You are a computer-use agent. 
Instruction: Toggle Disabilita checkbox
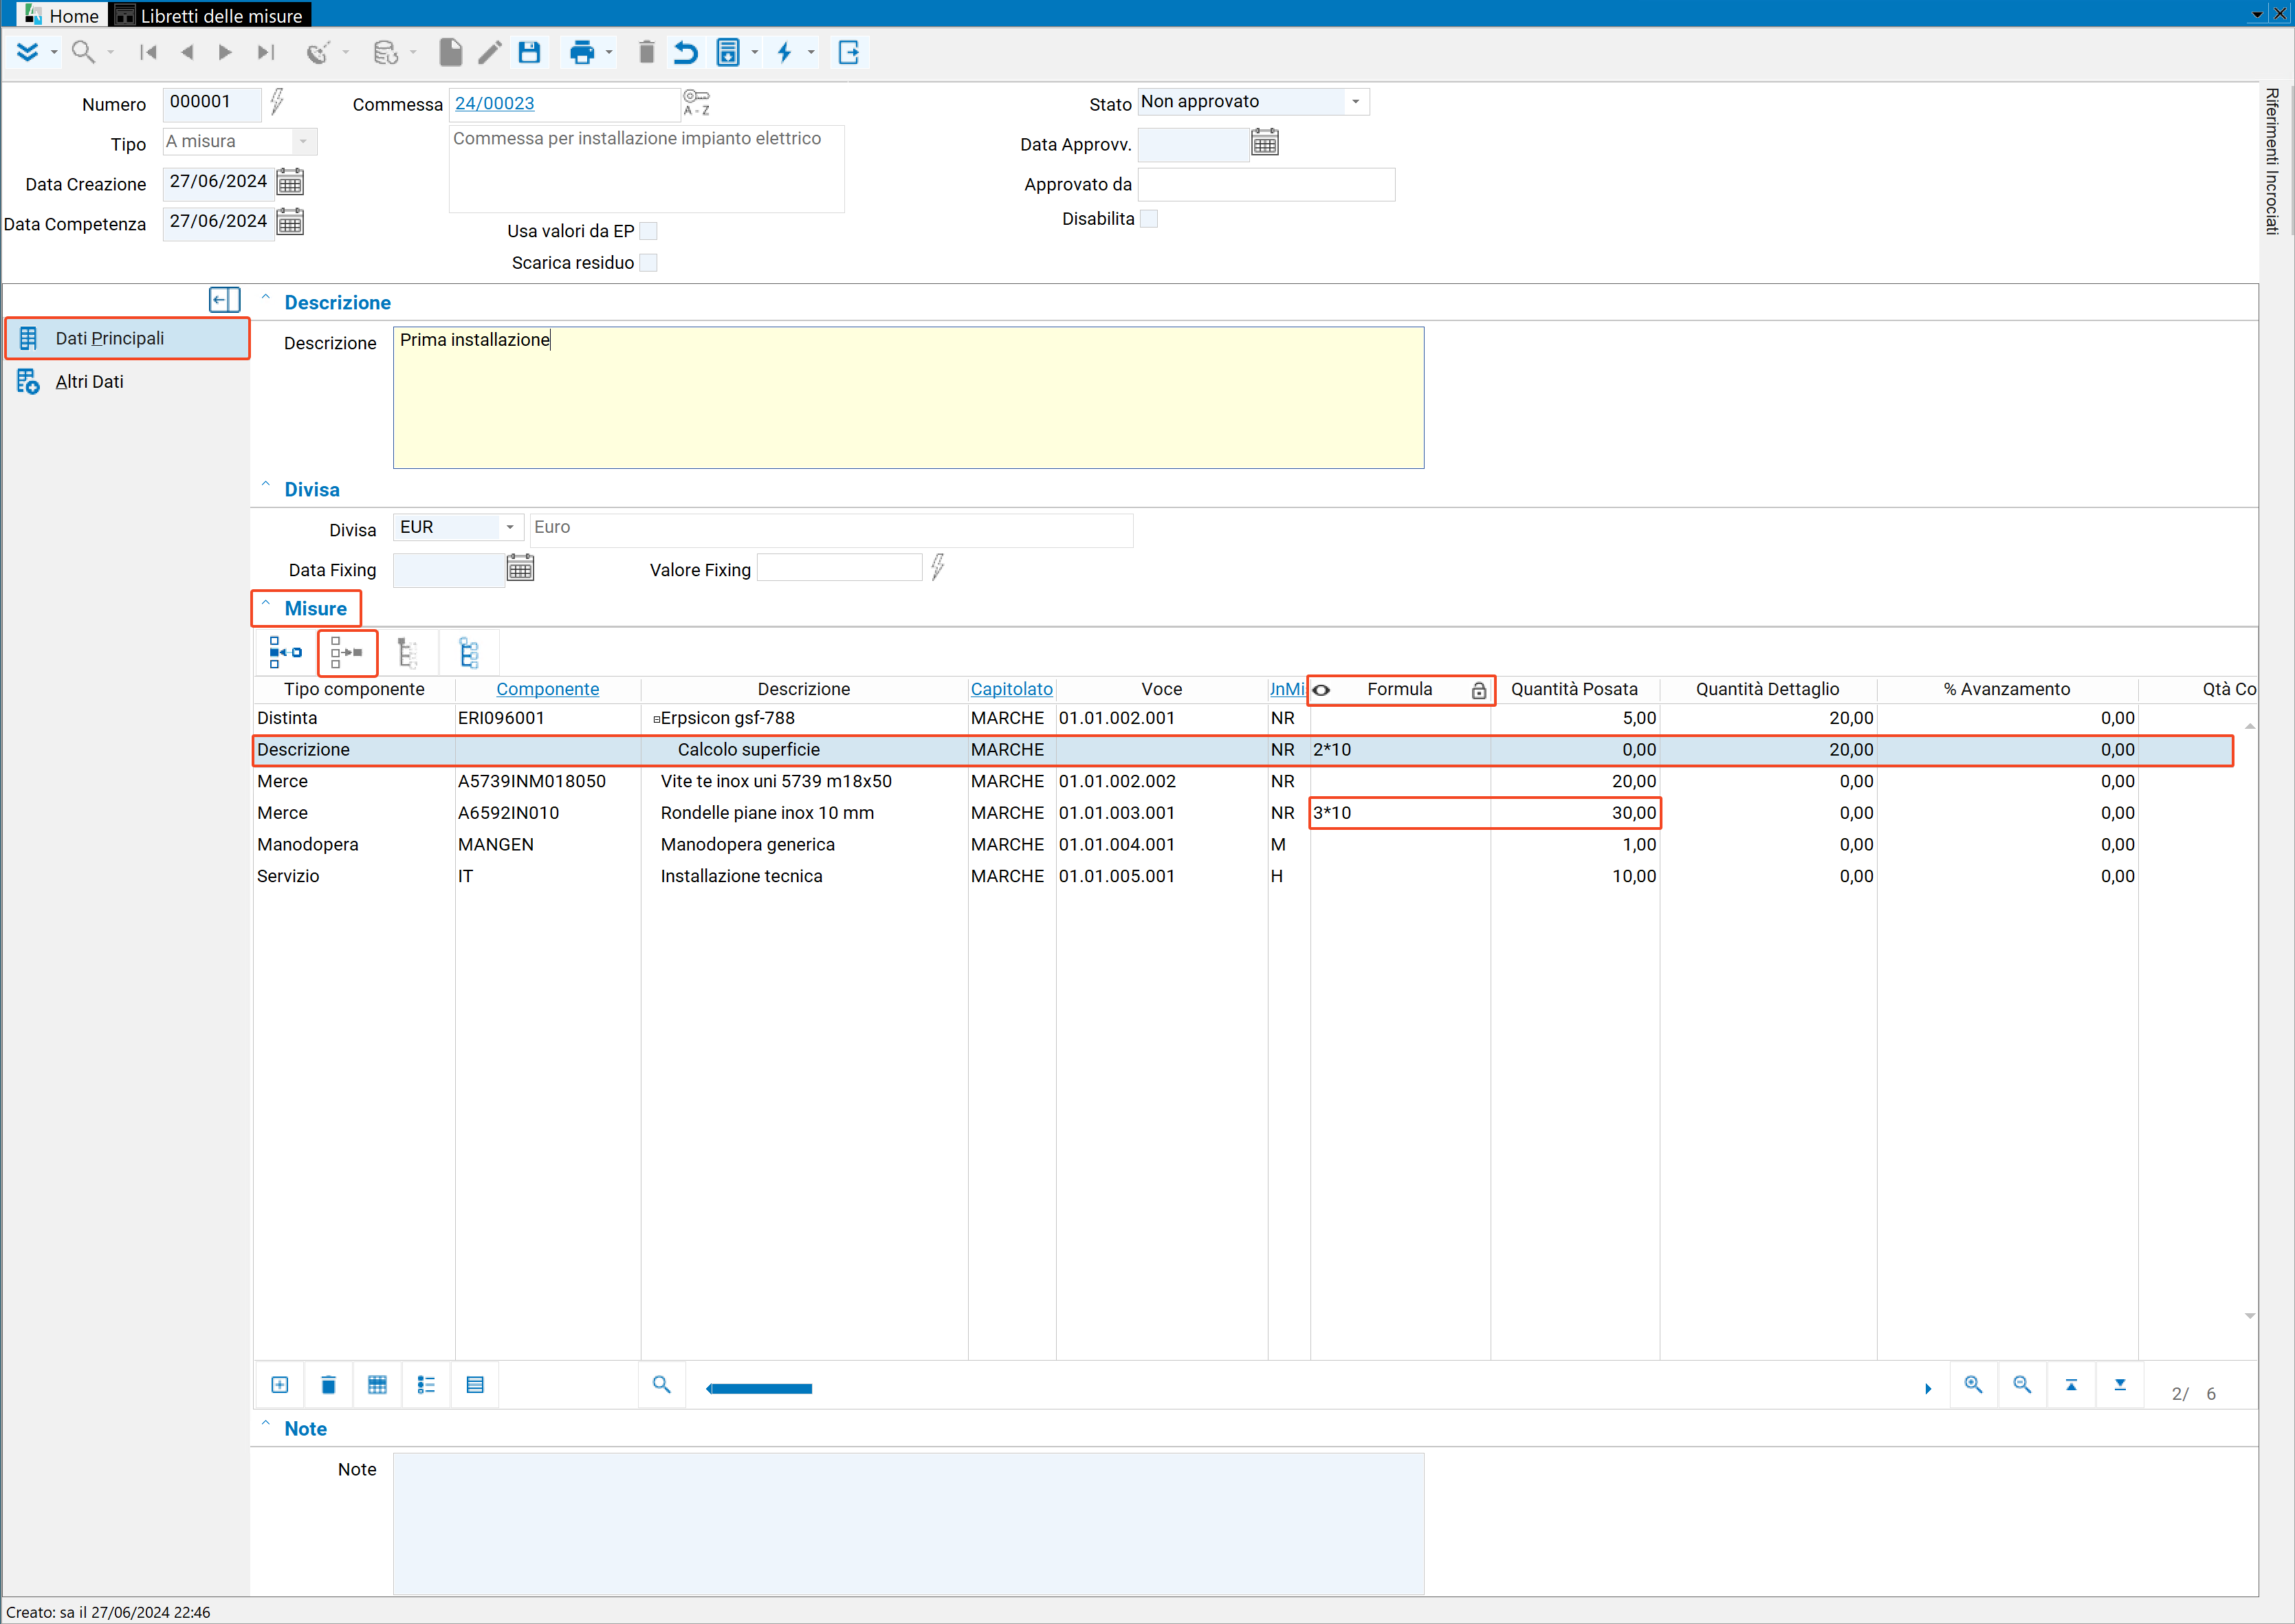1149,219
